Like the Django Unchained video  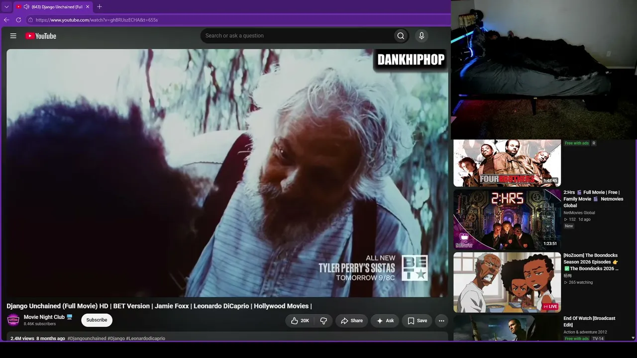pyautogui.click(x=300, y=321)
